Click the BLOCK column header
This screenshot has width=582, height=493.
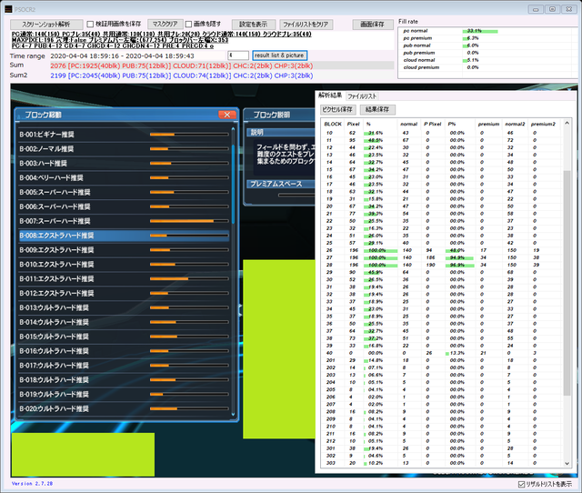click(x=333, y=124)
